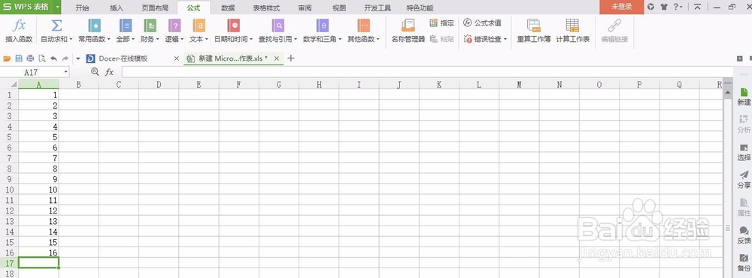Click the Name Box showing A17
Image resolution: width=752 pixels, height=278 pixels.
(31, 72)
